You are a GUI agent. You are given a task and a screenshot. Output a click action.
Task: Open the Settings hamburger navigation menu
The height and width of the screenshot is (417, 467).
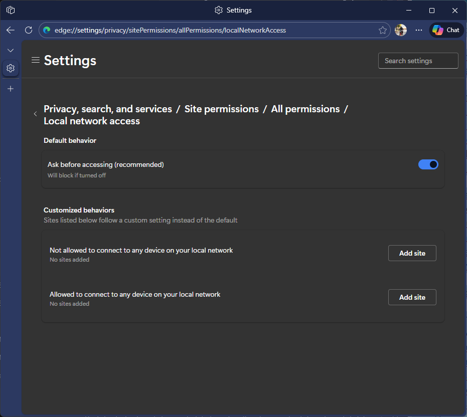point(35,60)
